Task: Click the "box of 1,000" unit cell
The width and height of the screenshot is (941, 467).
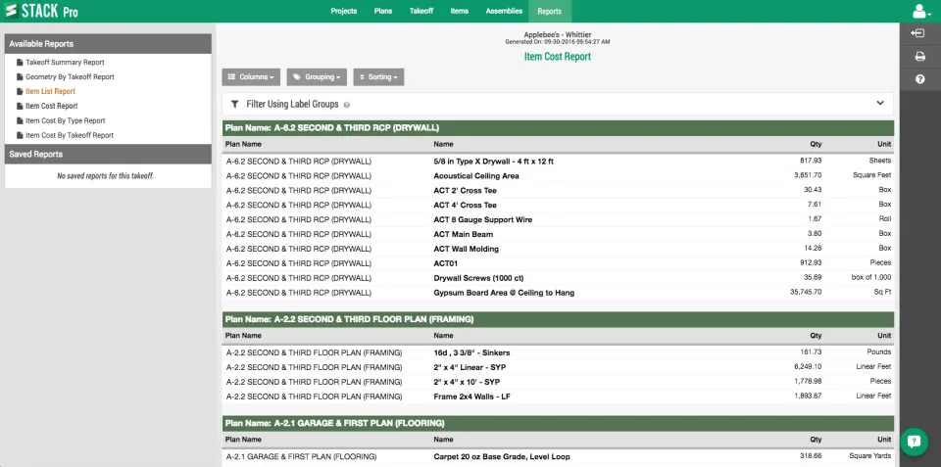Action: pos(870,278)
